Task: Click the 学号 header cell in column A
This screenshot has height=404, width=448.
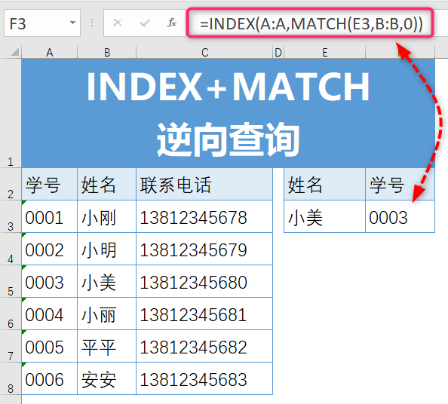Action: point(50,184)
